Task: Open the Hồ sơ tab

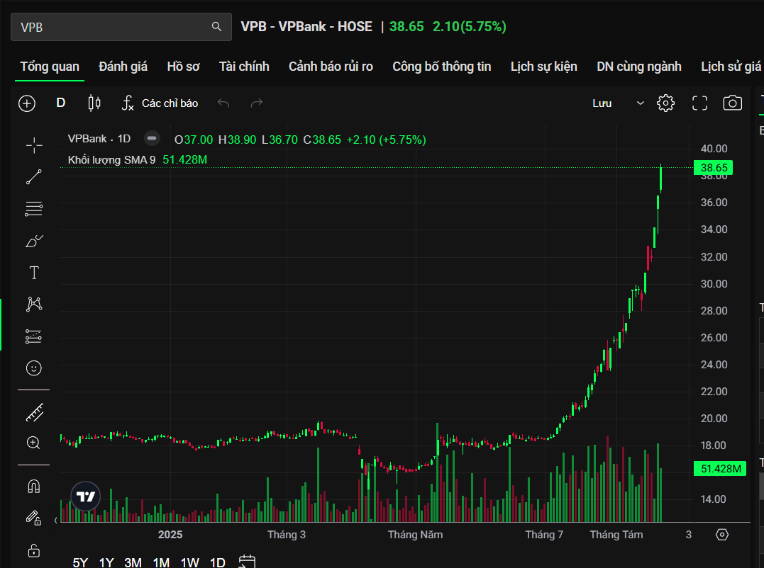Action: click(183, 67)
